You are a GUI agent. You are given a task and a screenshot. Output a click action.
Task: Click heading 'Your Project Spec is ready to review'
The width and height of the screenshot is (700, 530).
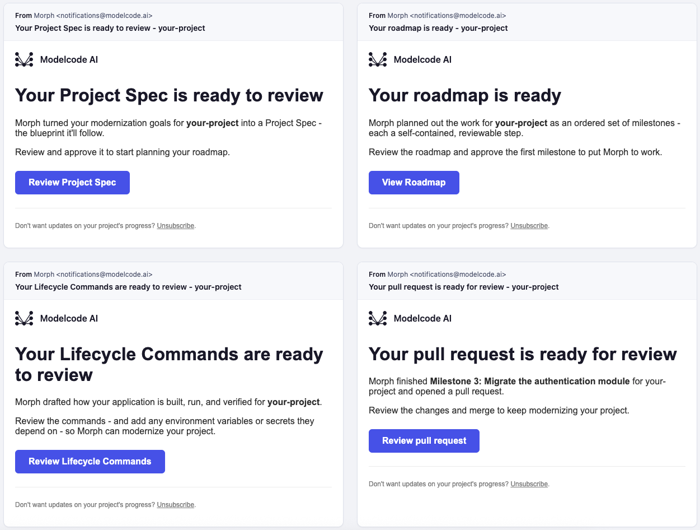[169, 95]
